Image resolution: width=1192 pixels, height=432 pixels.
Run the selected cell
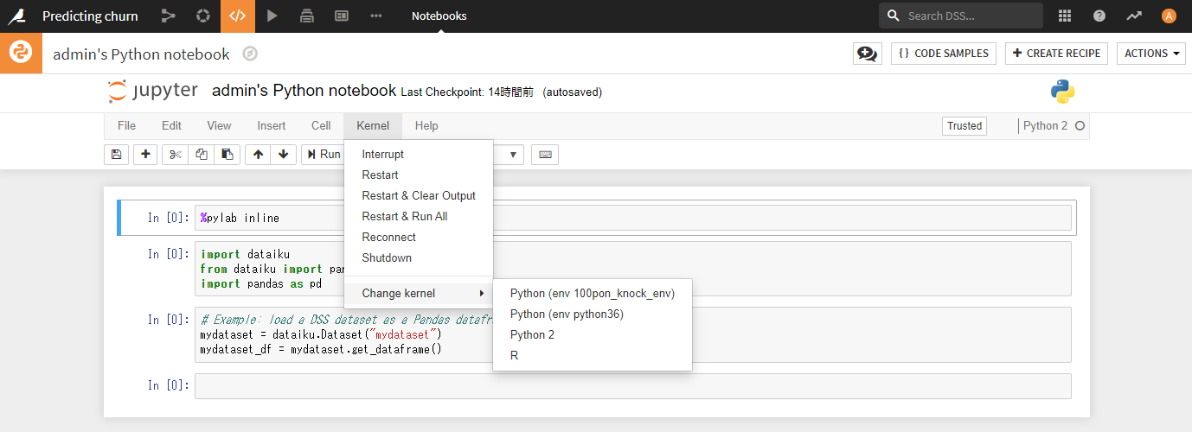(x=323, y=154)
